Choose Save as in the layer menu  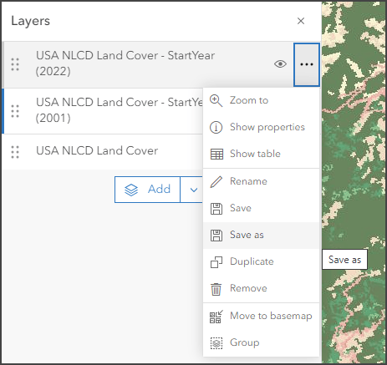tap(262, 236)
